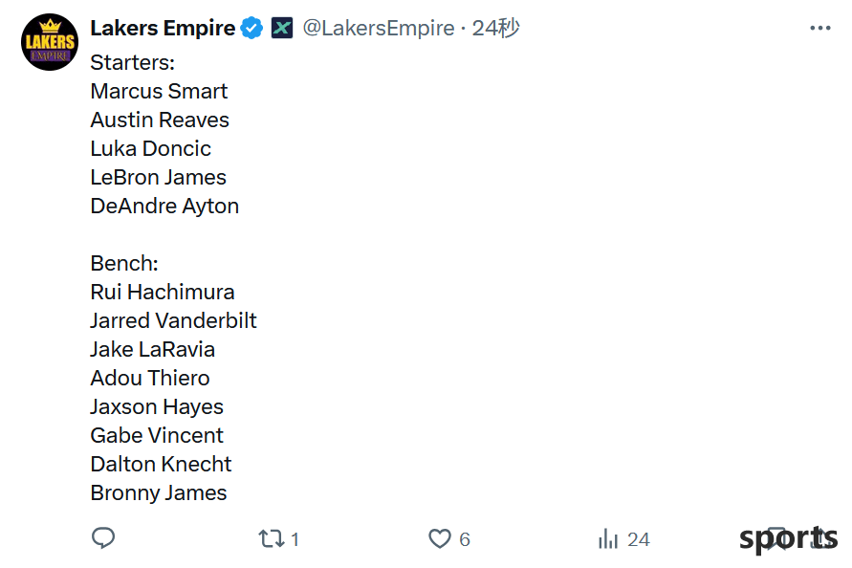Click the 'Luka Doncic' text line

click(x=150, y=148)
